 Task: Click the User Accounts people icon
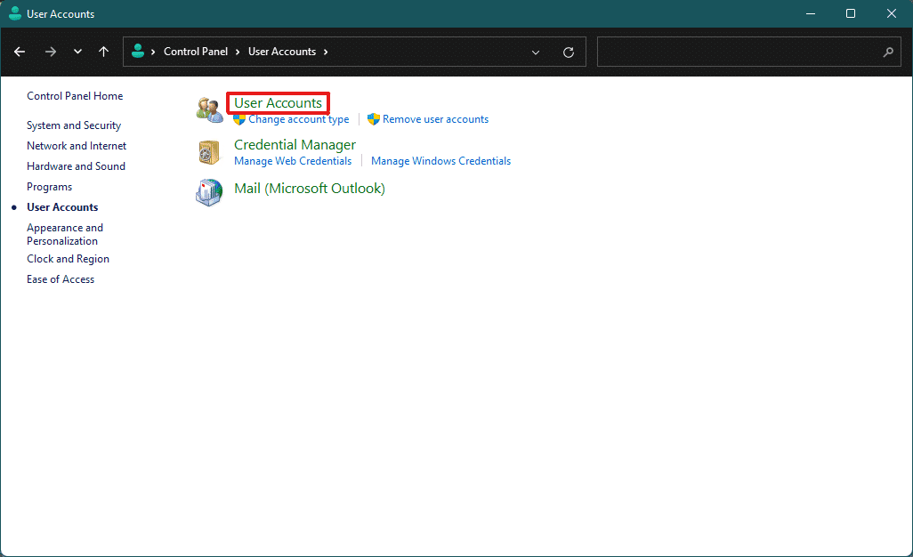[209, 110]
